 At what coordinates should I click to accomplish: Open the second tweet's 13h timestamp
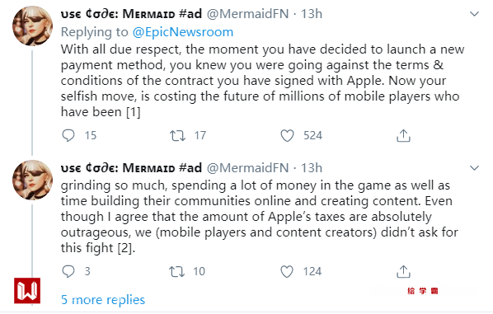312,168
